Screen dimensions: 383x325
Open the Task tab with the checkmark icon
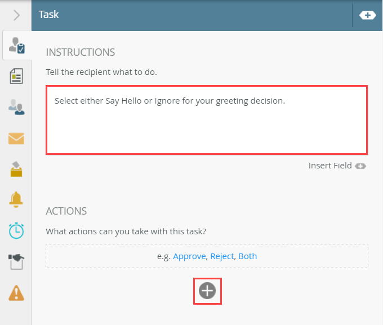coord(16,46)
